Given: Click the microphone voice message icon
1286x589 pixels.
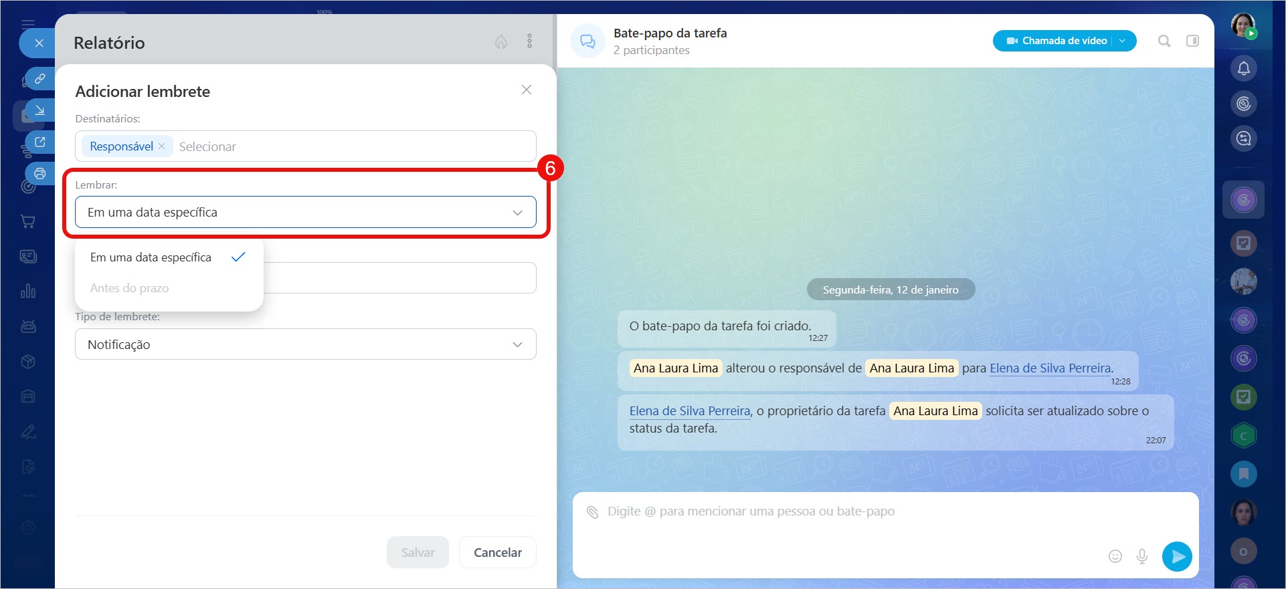Looking at the screenshot, I should (1142, 556).
